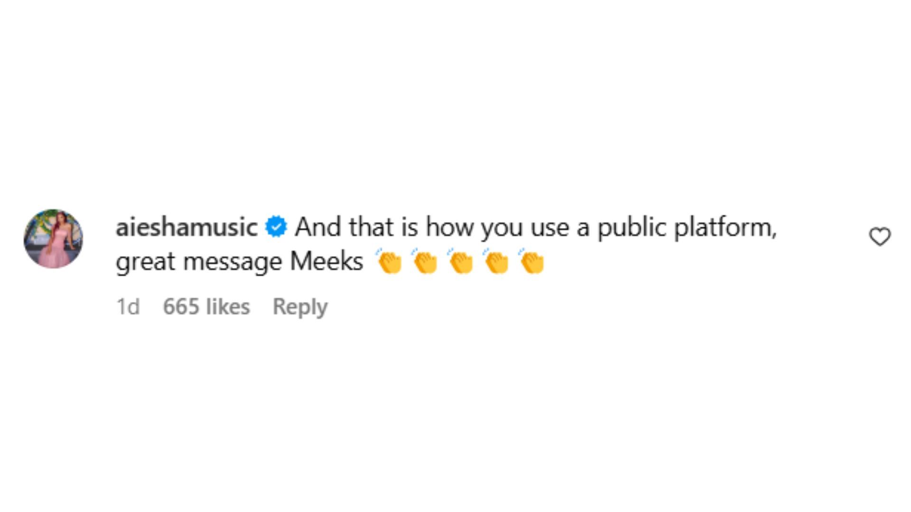Click the 1d comment timestamp

(x=128, y=307)
